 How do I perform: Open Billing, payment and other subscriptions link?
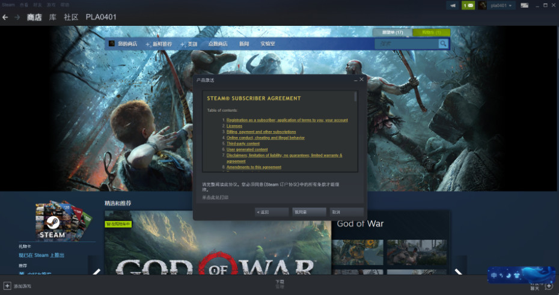tap(261, 132)
